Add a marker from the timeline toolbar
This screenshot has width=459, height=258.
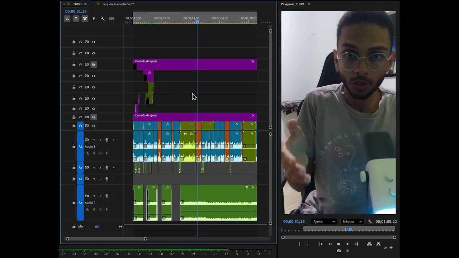tap(94, 19)
